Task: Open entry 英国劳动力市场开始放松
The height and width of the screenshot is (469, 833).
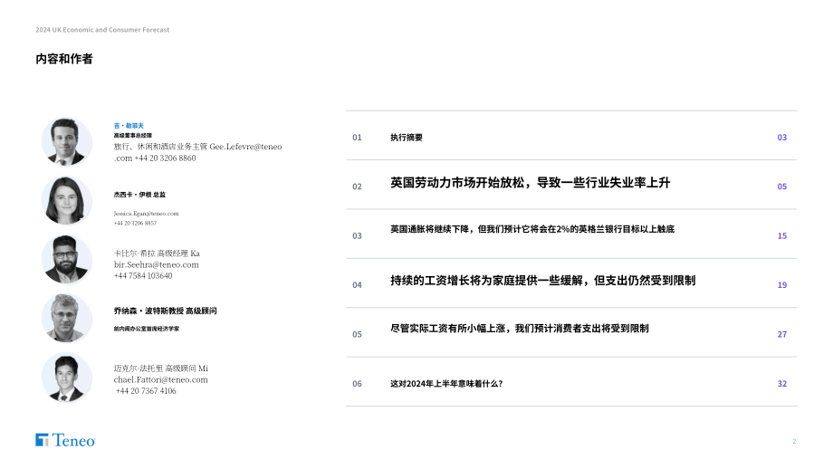Action: pyautogui.click(x=531, y=183)
